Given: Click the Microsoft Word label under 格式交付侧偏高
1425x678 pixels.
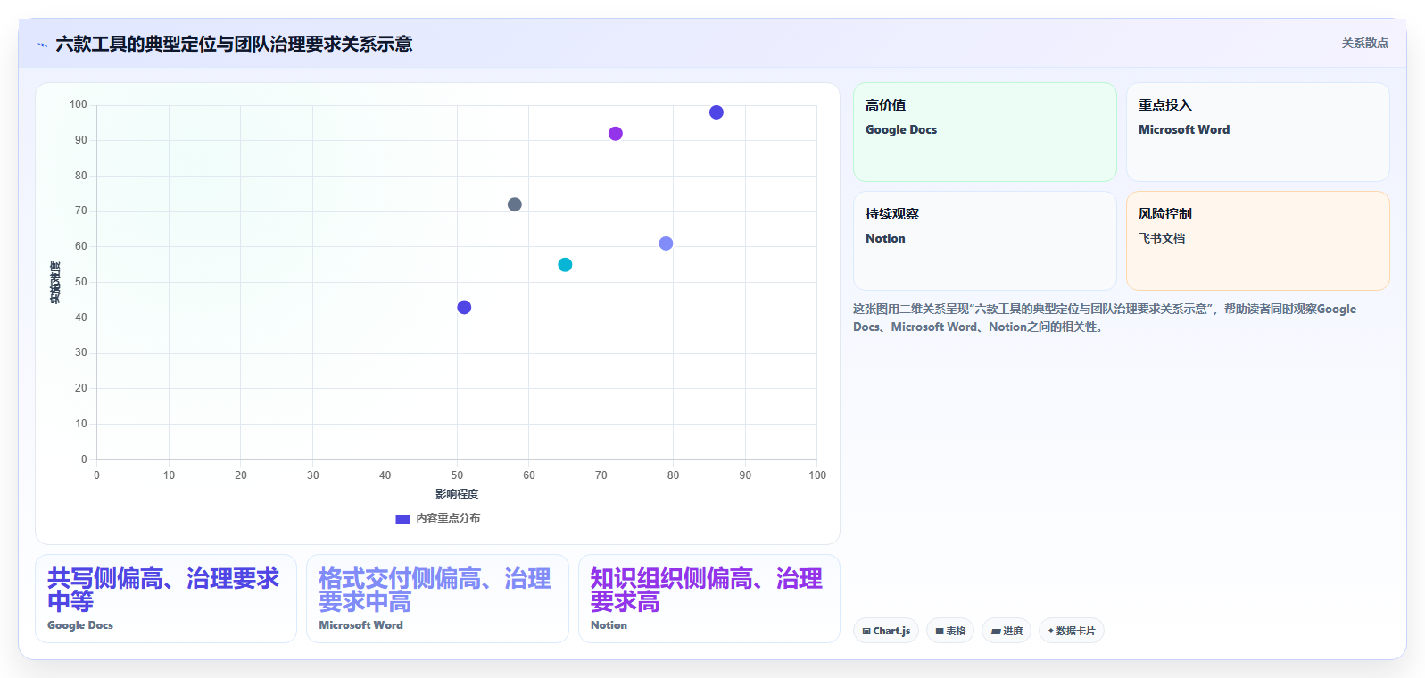Looking at the screenshot, I should tap(360, 625).
